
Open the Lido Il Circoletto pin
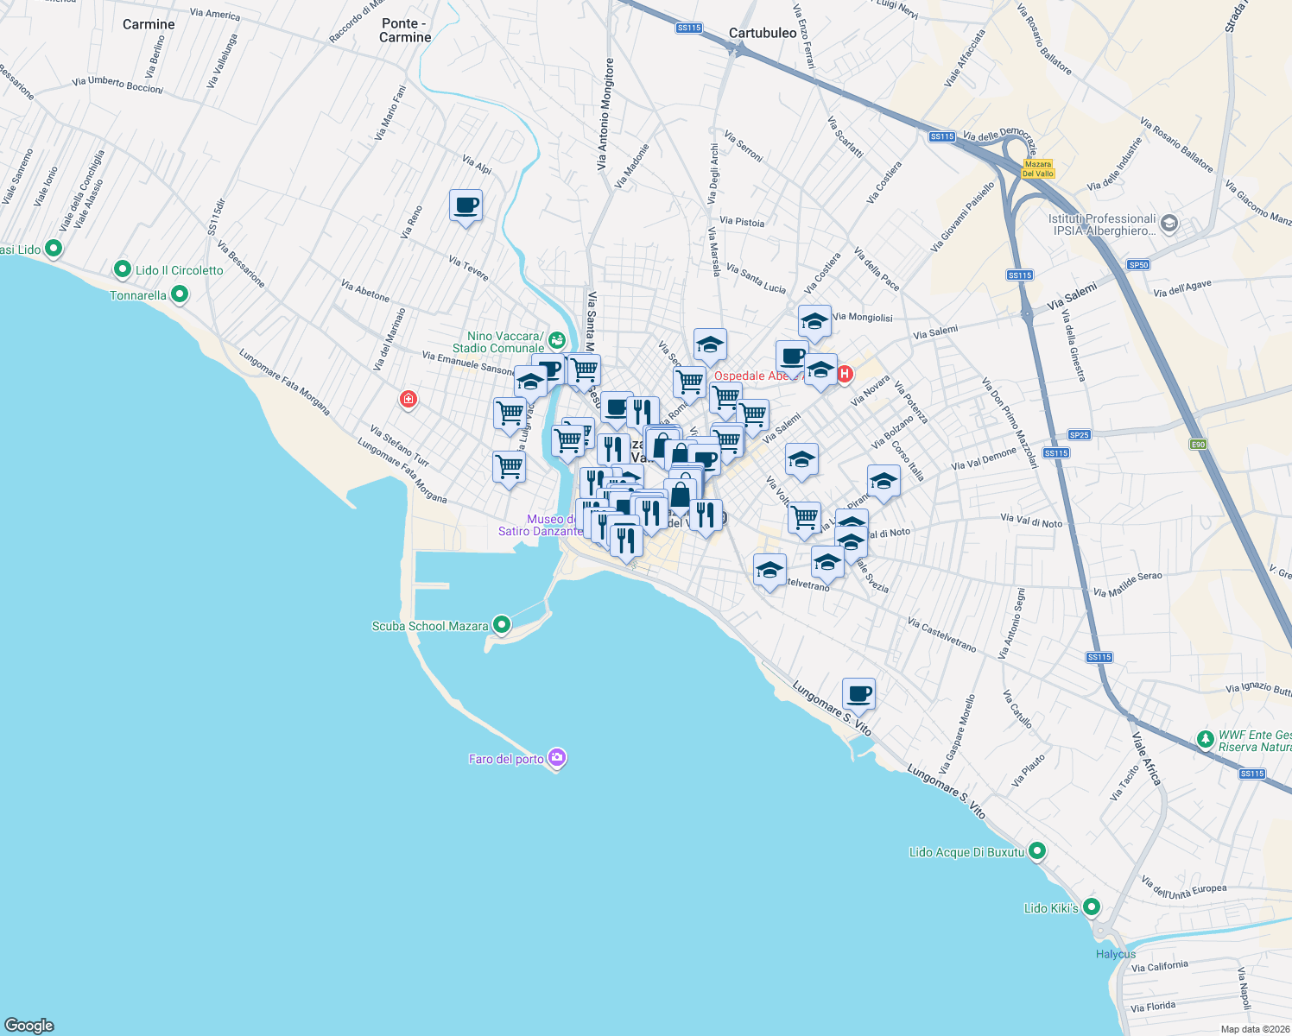(122, 270)
